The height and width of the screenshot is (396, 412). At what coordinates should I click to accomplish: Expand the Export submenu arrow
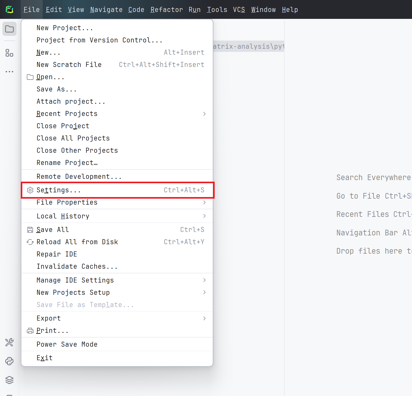pos(205,318)
